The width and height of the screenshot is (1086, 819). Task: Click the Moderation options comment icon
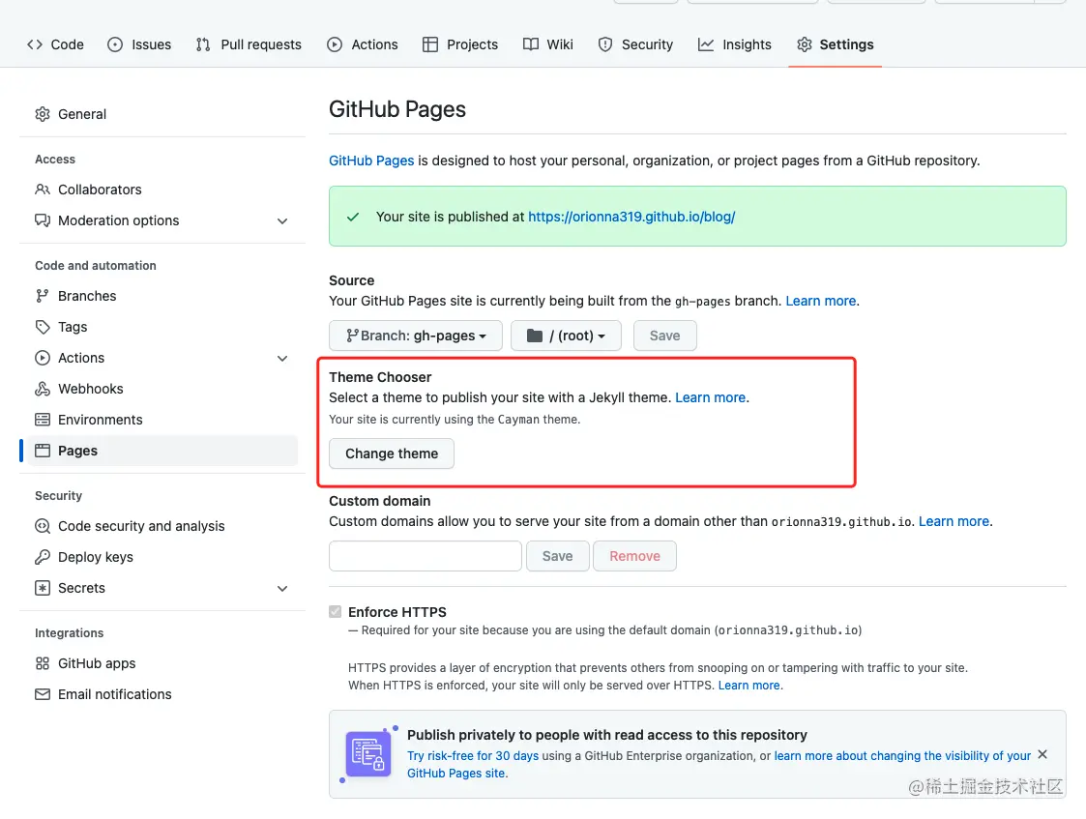click(x=43, y=220)
